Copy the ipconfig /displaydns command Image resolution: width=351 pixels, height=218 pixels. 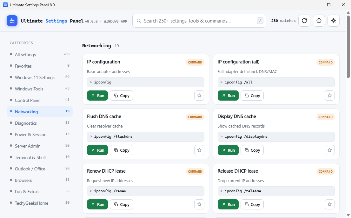point(252,150)
